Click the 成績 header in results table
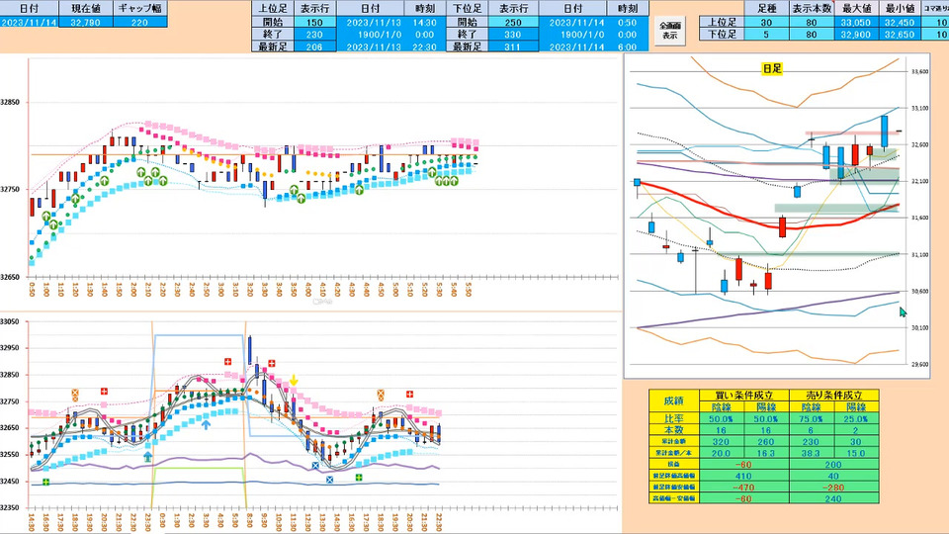The image size is (949, 534). pyautogui.click(x=673, y=400)
